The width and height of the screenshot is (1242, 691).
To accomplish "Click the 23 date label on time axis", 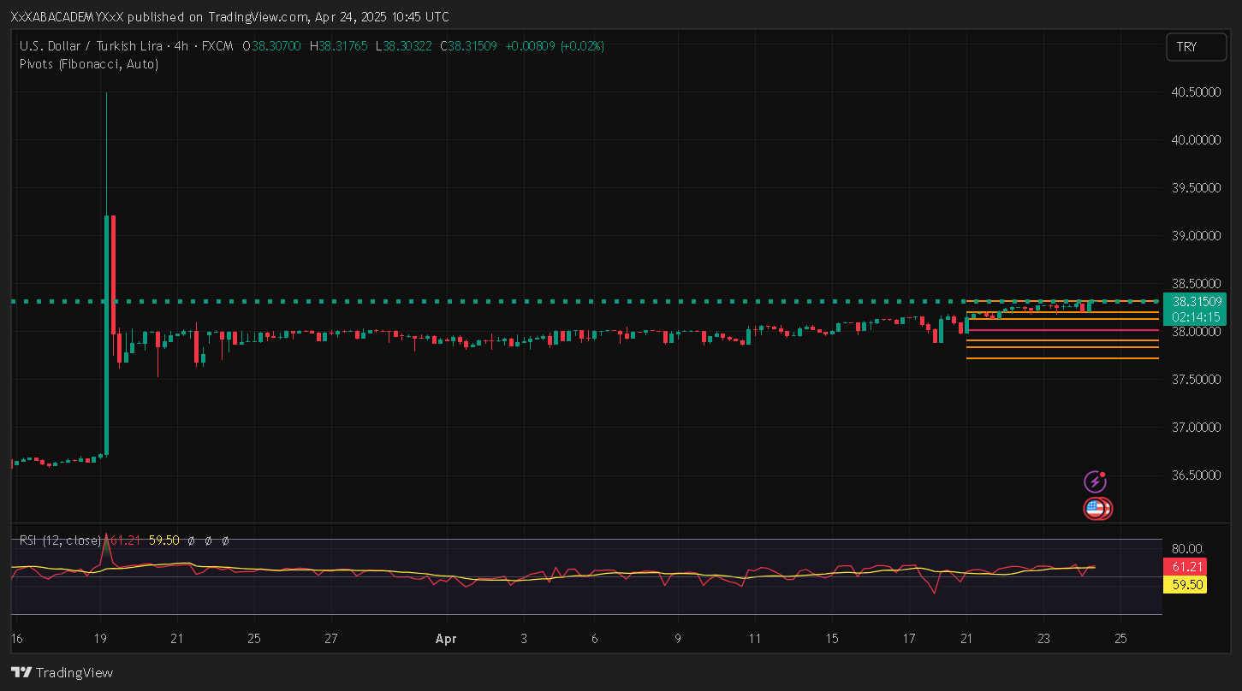I will click(x=1043, y=639).
